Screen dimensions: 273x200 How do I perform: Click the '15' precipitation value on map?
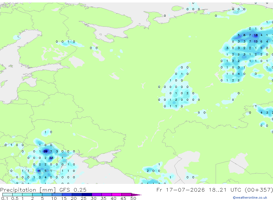(256, 41)
